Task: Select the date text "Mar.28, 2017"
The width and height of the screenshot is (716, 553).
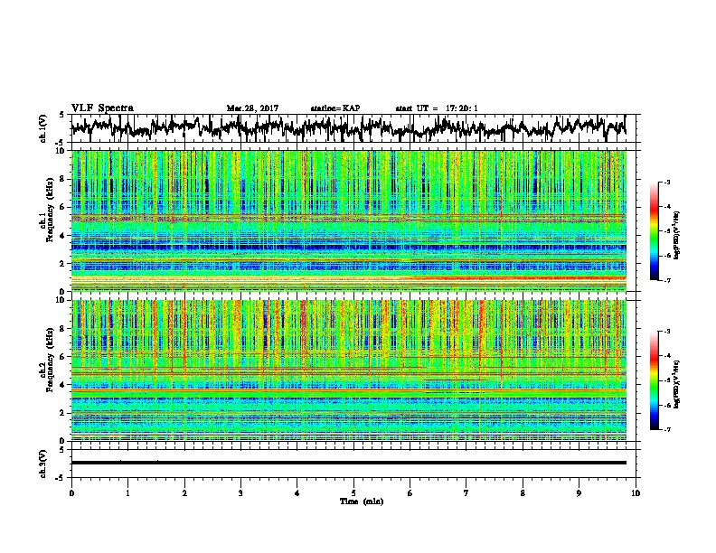Action: (x=252, y=108)
